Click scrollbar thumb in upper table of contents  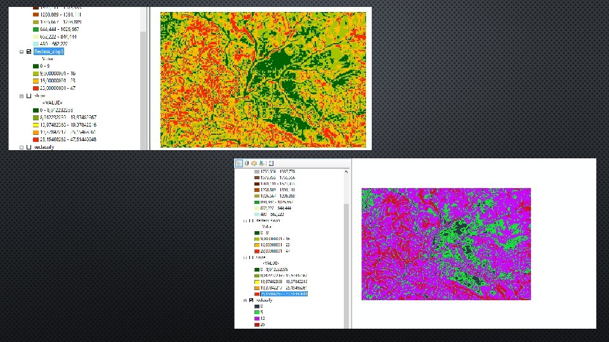[143, 91]
